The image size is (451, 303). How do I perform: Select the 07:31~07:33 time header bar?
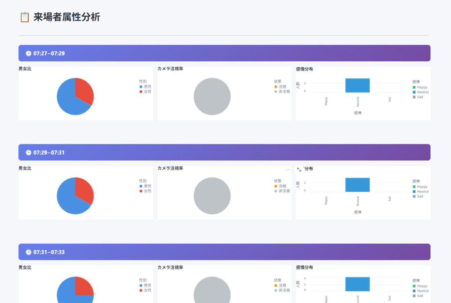[224, 252]
